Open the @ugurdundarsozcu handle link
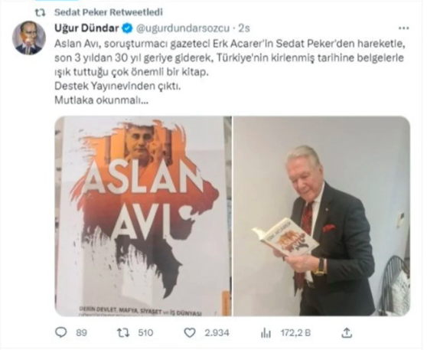Image resolution: width=427 pixels, height=350 pixels. (183, 28)
